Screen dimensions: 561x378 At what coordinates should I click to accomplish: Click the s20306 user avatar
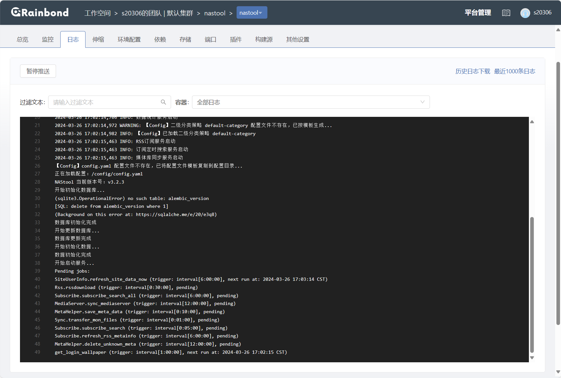pos(525,13)
